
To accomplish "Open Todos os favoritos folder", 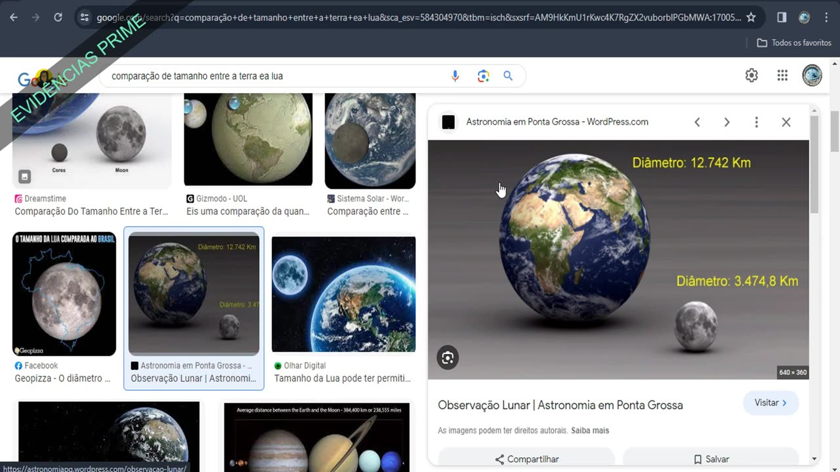I will [x=794, y=43].
